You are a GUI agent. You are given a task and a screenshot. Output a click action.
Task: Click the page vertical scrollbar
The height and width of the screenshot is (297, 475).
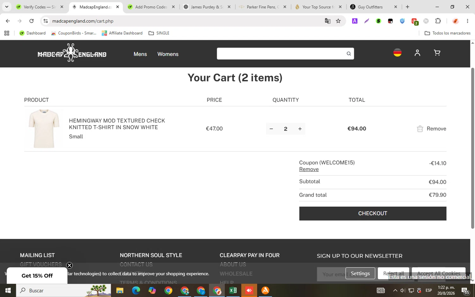[472, 148]
